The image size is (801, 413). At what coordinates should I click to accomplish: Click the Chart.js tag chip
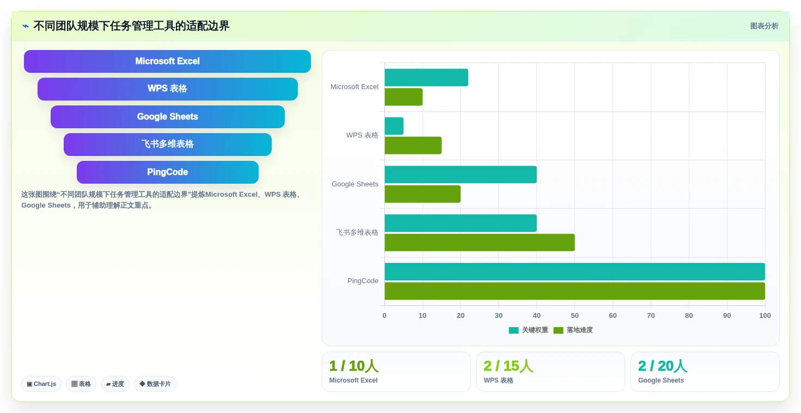(x=41, y=384)
